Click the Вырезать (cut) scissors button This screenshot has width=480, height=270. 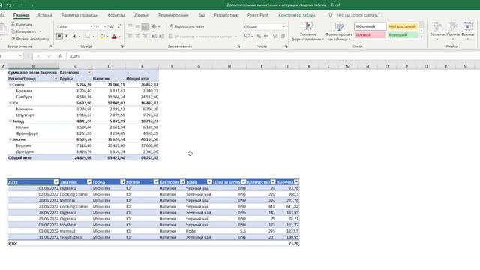pos(21,24)
